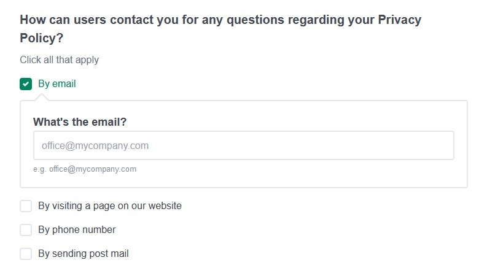
Task: Enable the "By phone number" checkbox
Action: 26,230
